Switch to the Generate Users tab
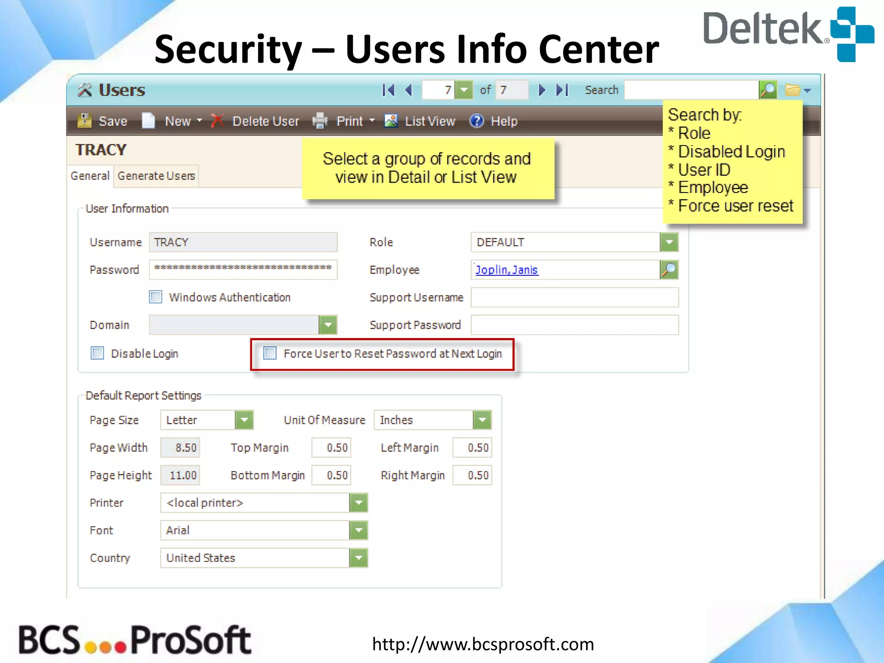The image size is (884, 663). (156, 176)
